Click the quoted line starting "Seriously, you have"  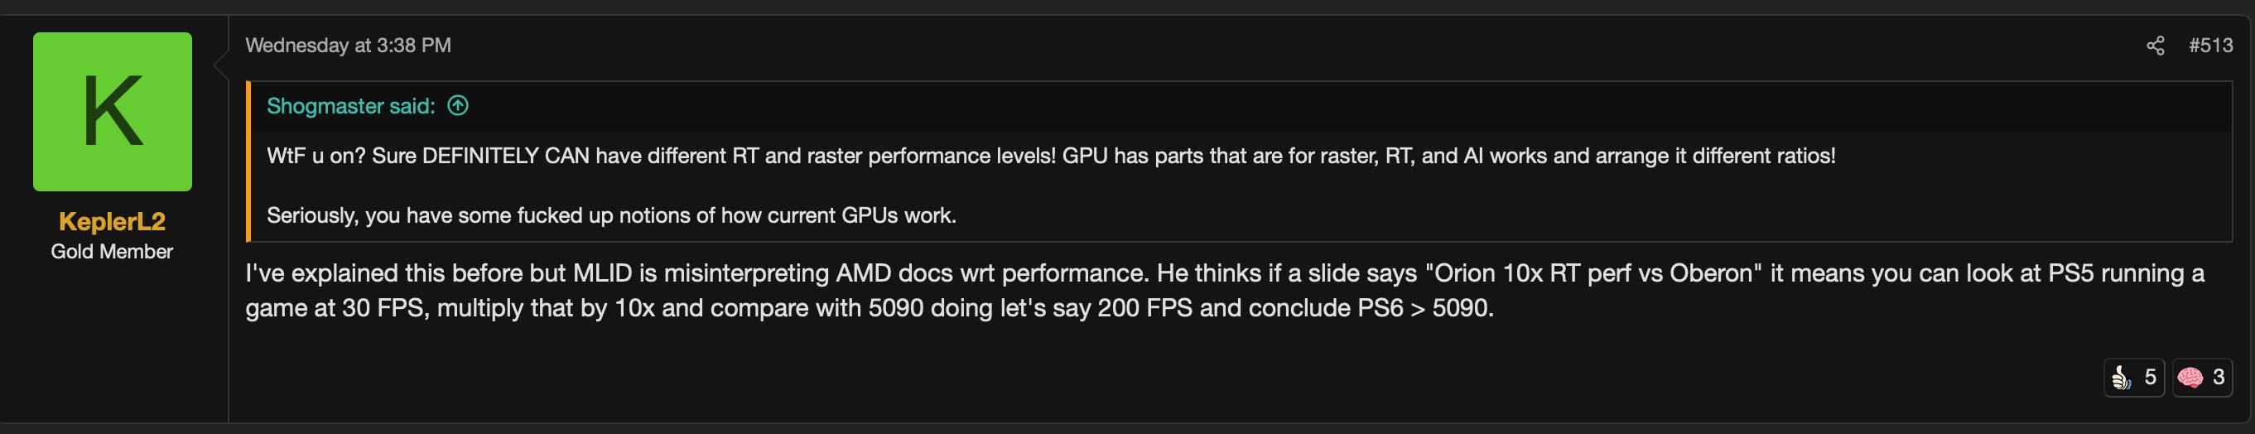click(x=611, y=215)
